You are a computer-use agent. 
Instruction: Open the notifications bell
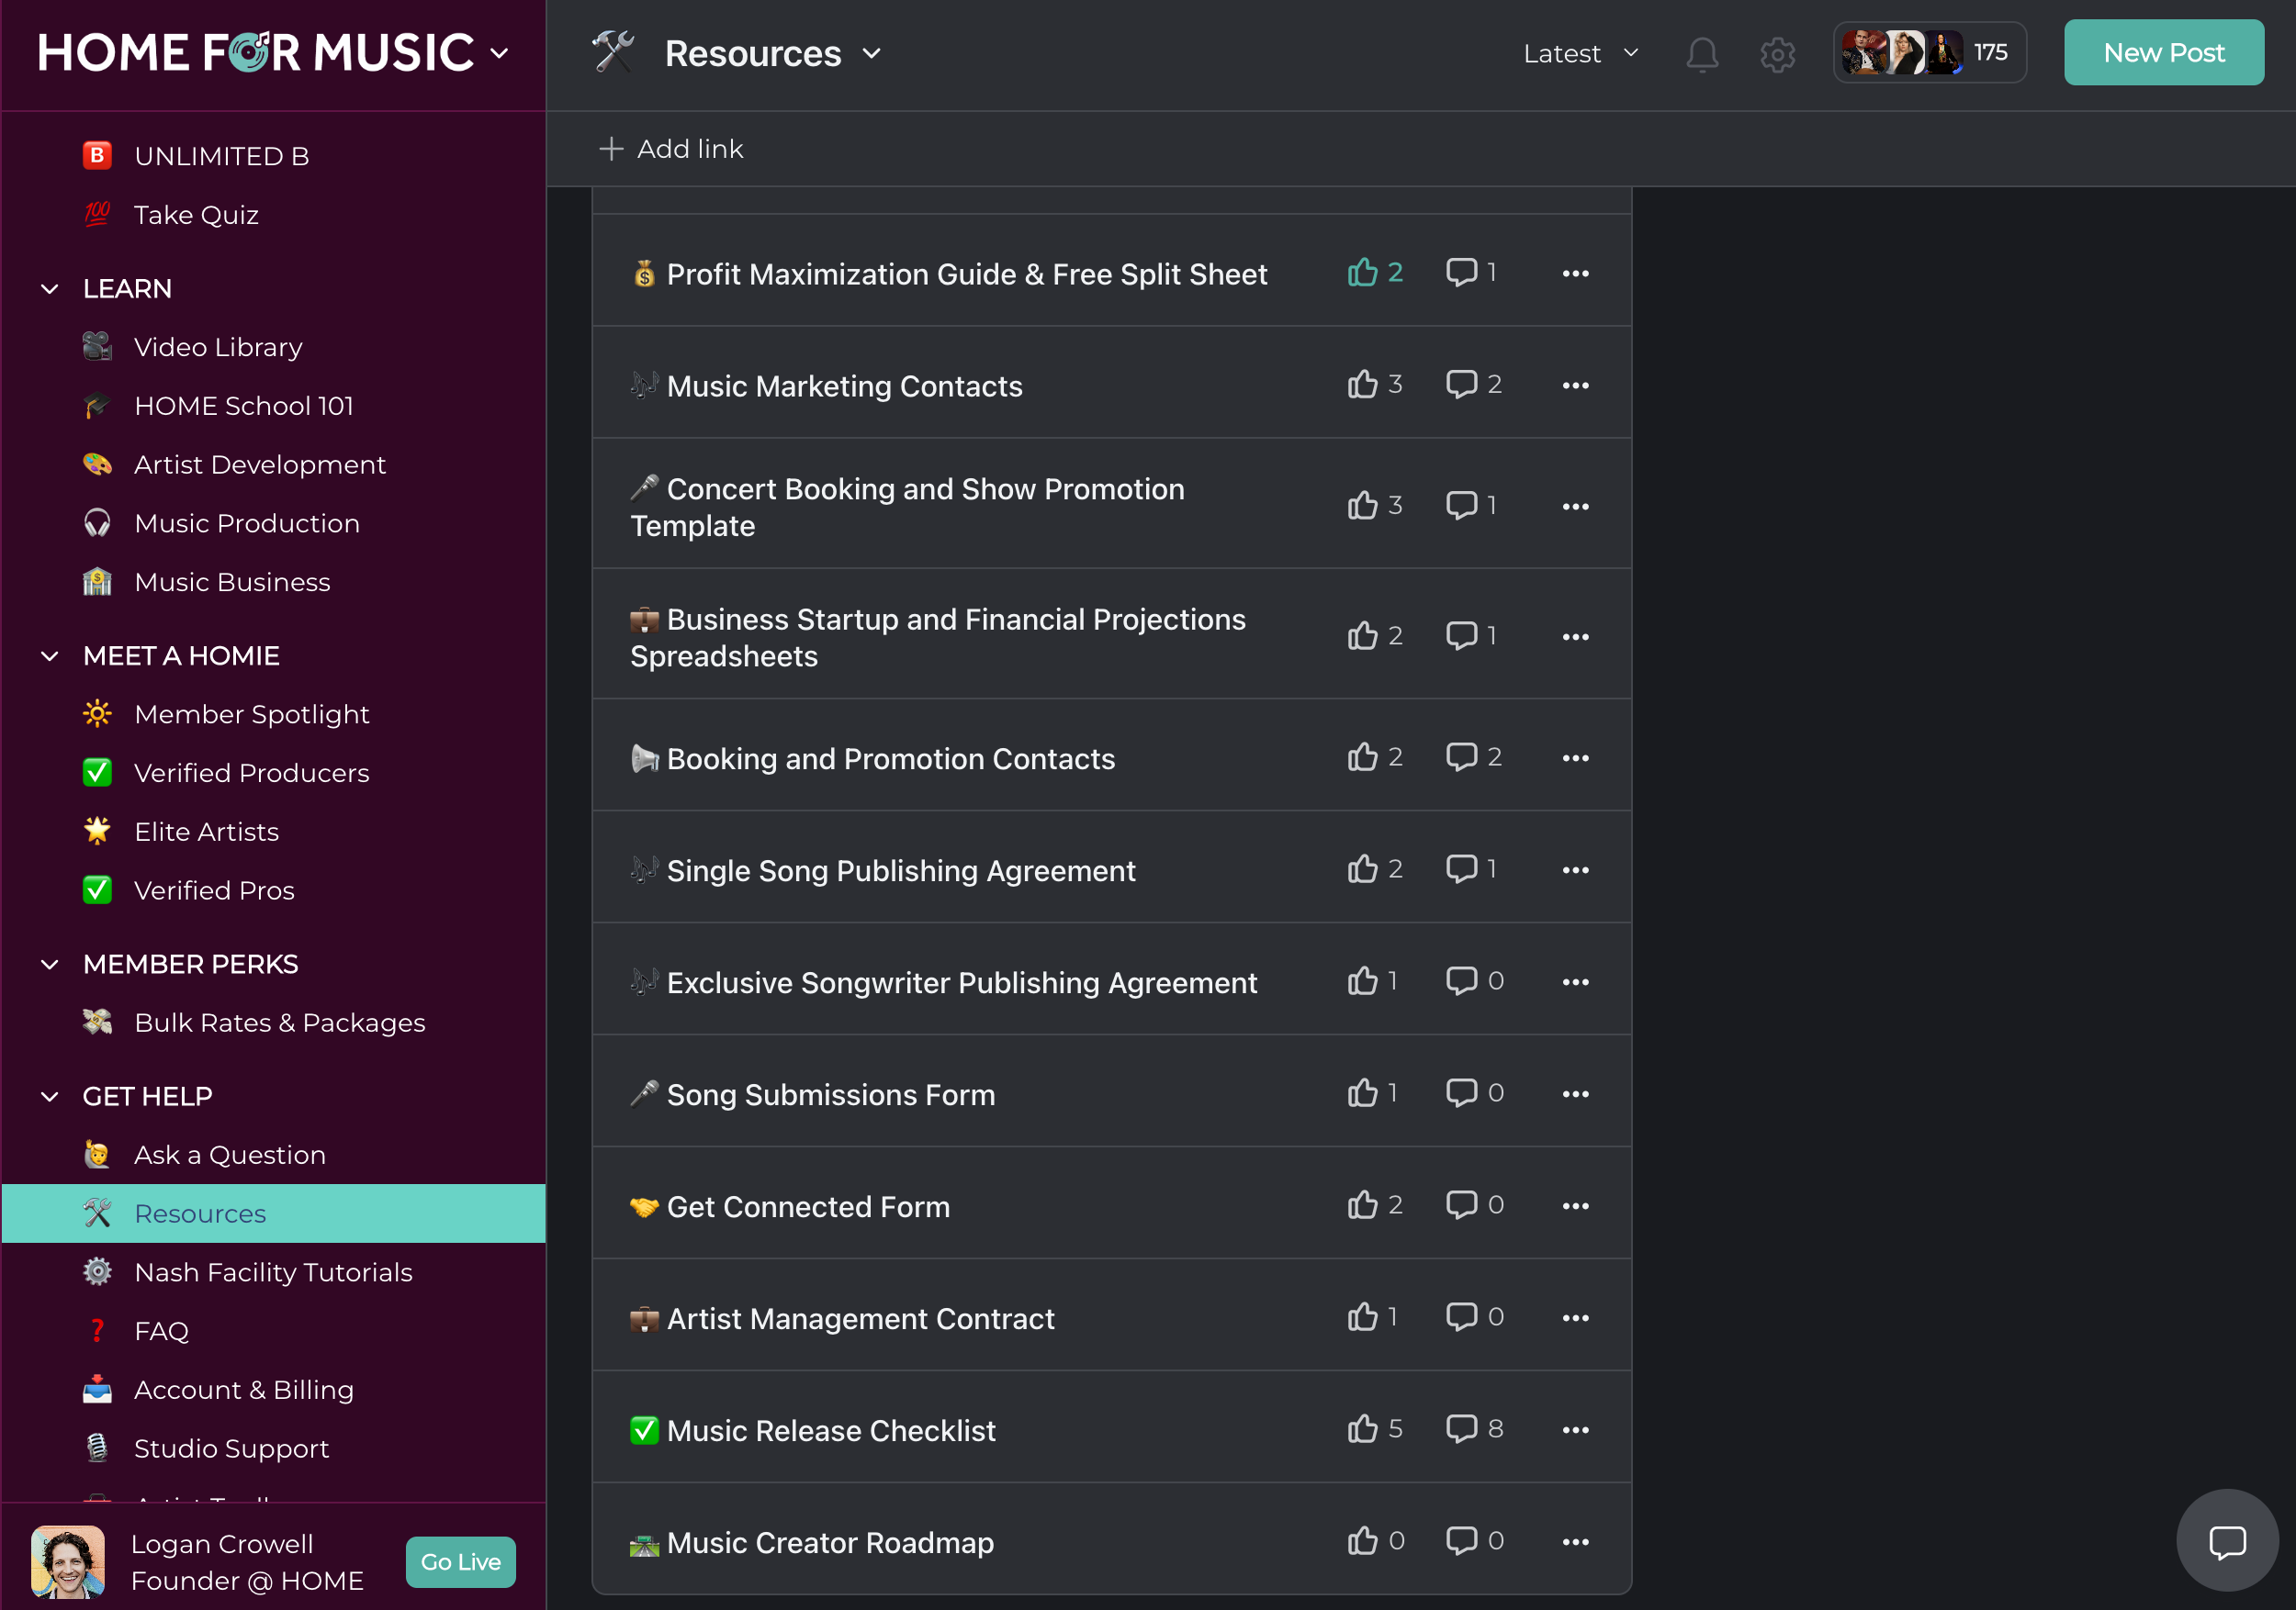click(x=1701, y=54)
